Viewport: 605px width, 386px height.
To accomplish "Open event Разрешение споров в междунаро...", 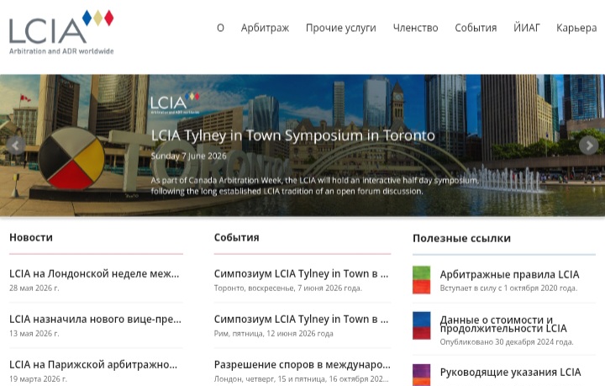I will pos(302,365).
